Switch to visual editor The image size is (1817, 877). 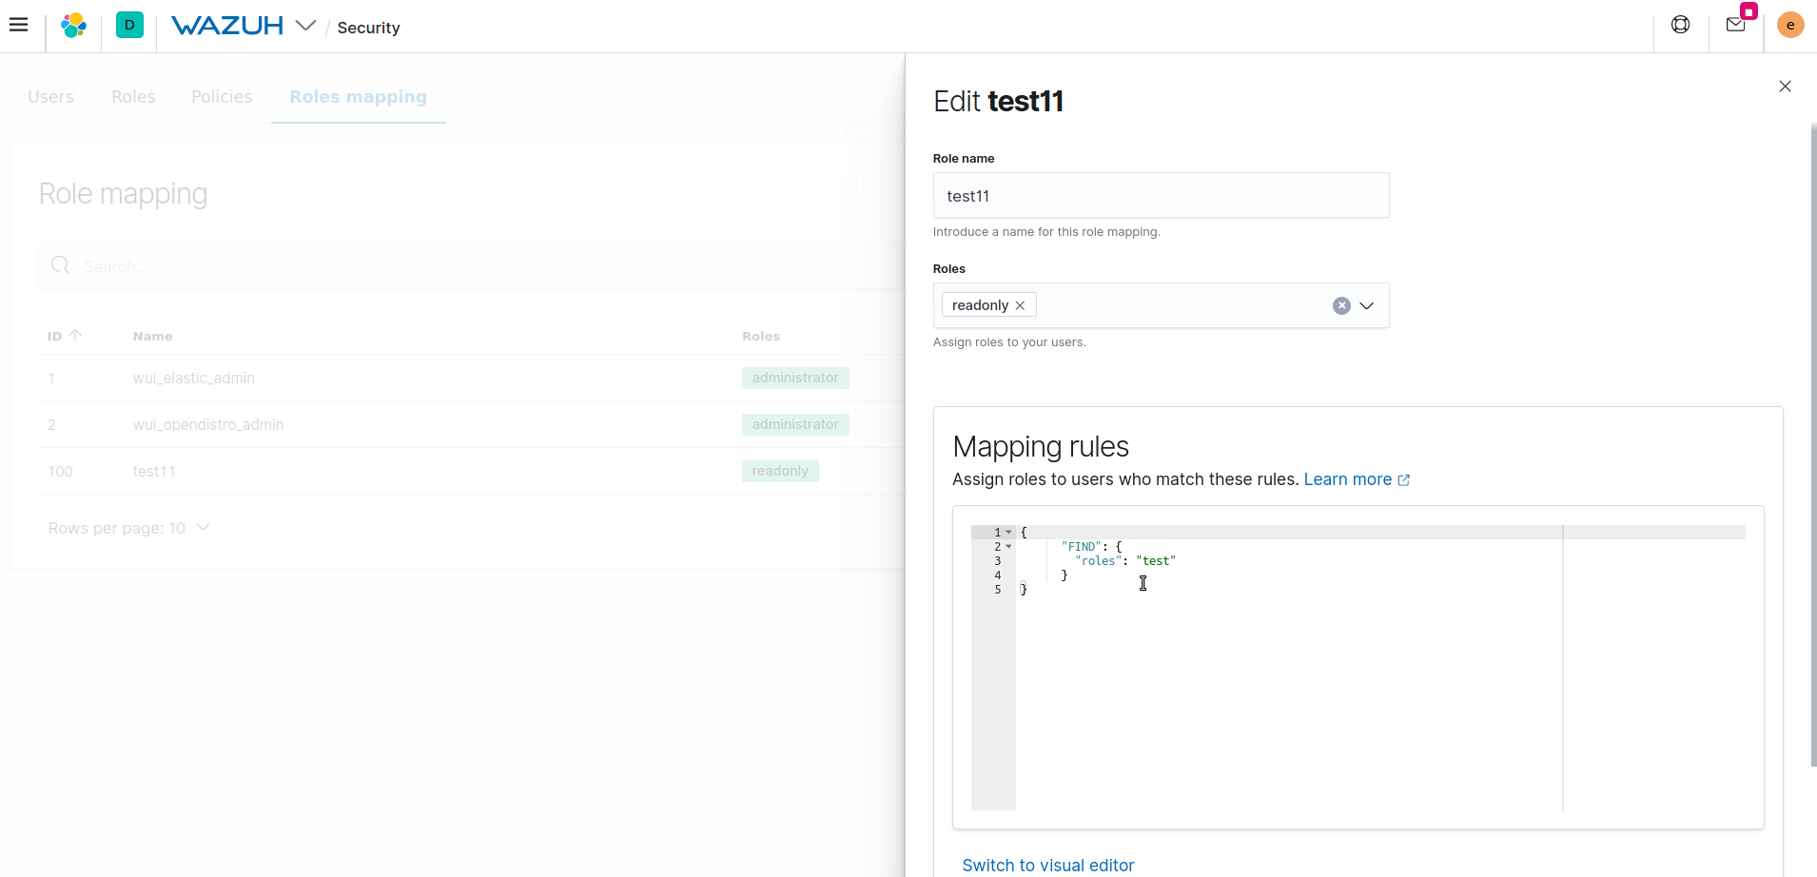click(x=1048, y=866)
